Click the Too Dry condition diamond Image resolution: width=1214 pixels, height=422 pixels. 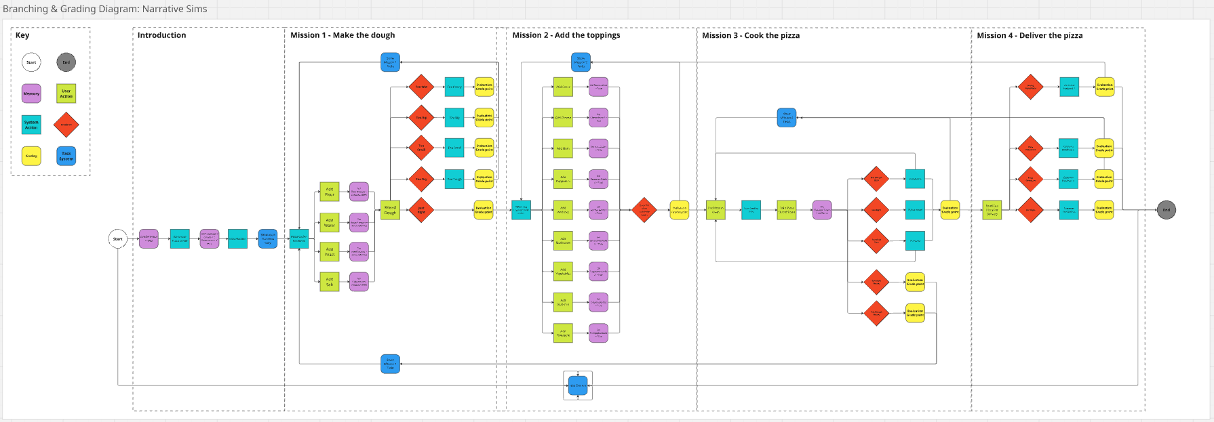[x=421, y=179]
